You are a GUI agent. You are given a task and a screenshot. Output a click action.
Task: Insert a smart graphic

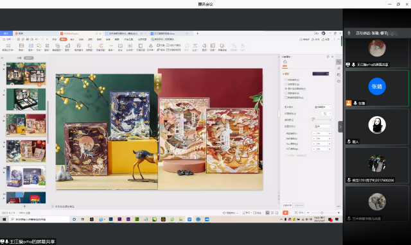click(x=57, y=47)
